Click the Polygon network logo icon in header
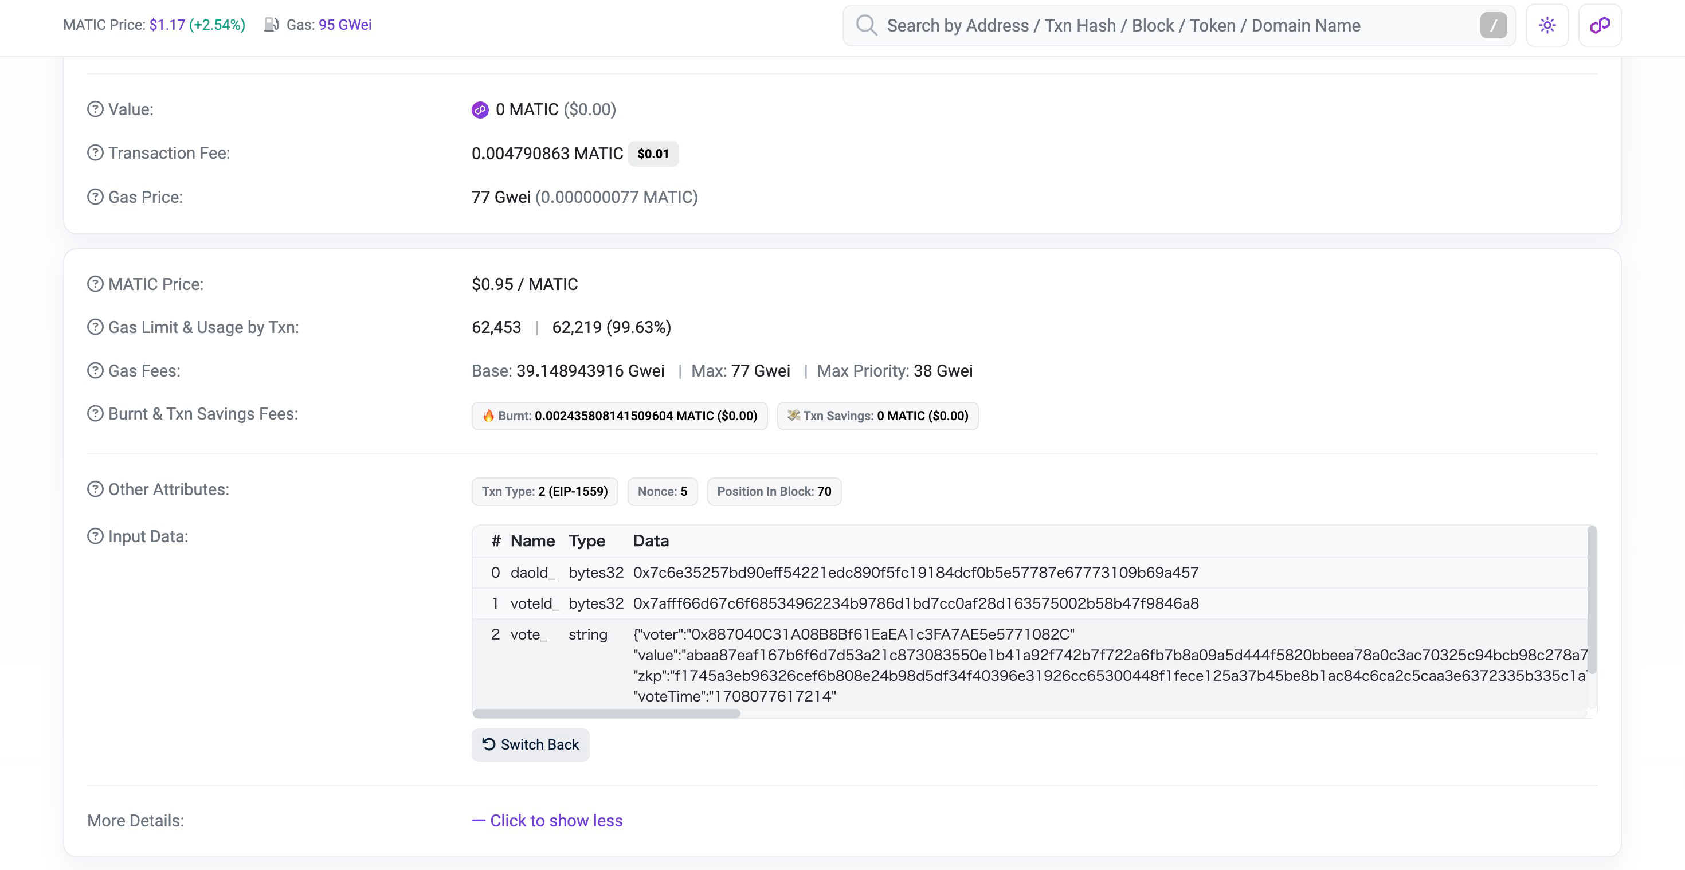Image resolution: width=1685 pixels, height=870 pixels. click(1599, 26)
